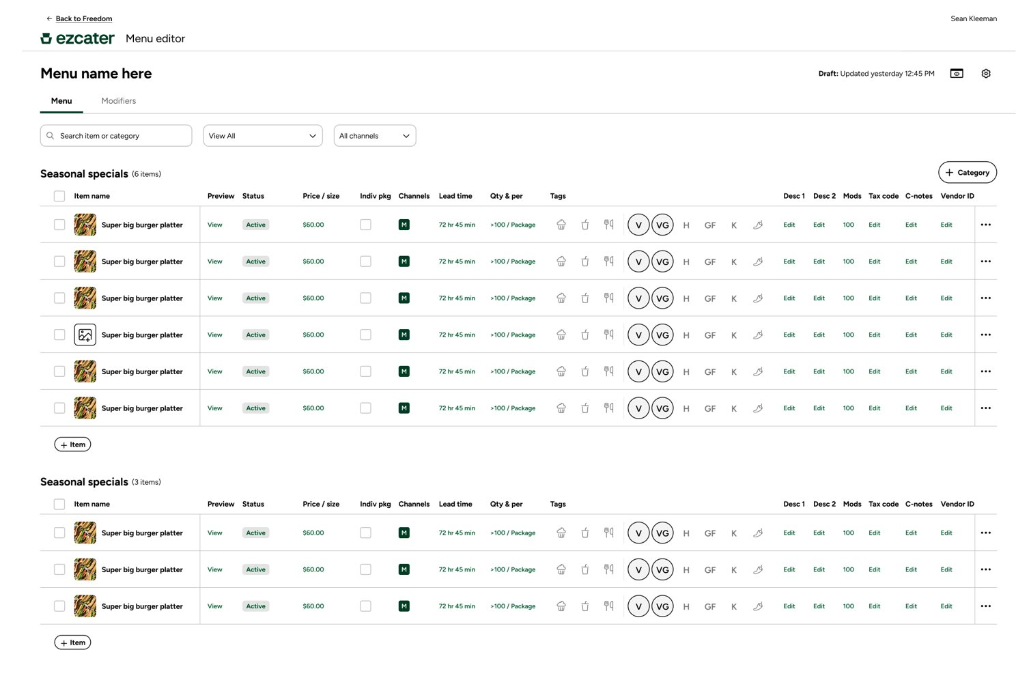Click the Draft: Updated yesterday 12:45 PM text
This screenshot has width=1016, height=693.
tap(877, 74)
